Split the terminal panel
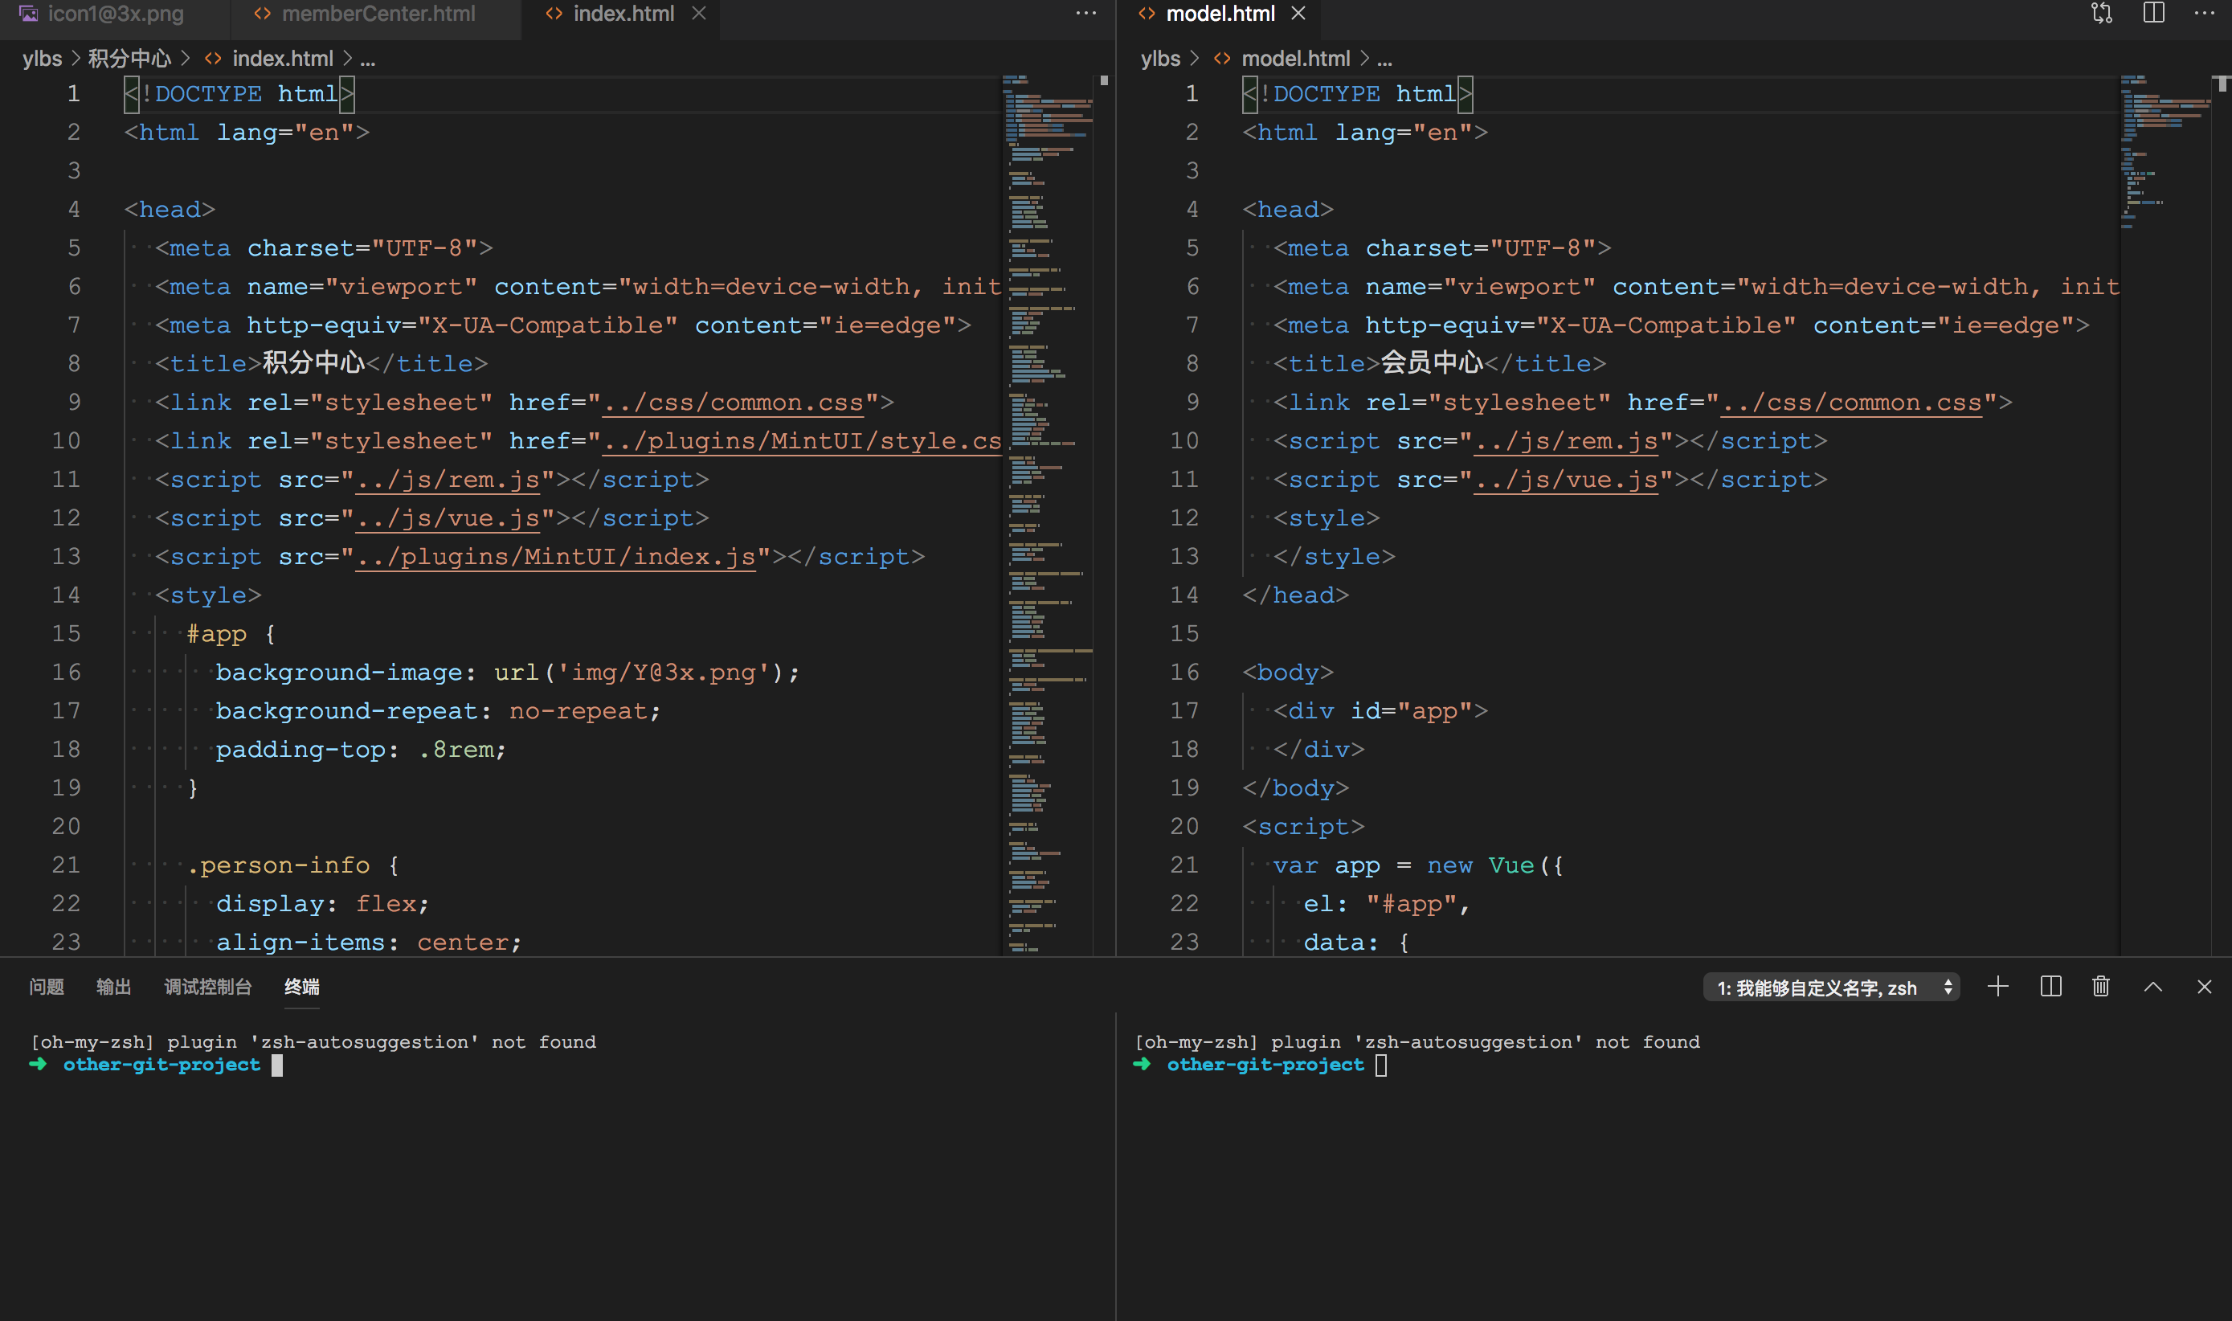 point(2050,986)
